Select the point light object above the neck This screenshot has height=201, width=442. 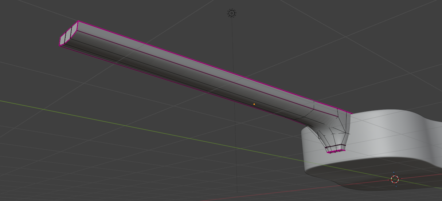pyautogui.click(x=232, y=13)
